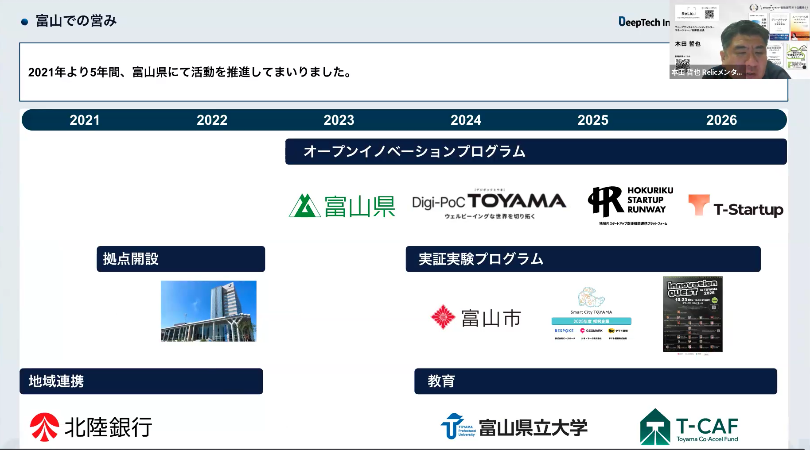Click the GEOMARK company logo
The height and width of the screenshot is (450, 810).
(592, 331)
